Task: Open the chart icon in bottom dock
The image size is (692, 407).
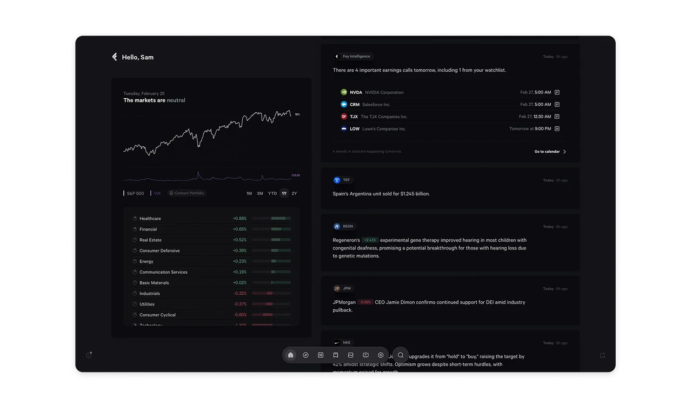Action: click(x=351, y=355)
